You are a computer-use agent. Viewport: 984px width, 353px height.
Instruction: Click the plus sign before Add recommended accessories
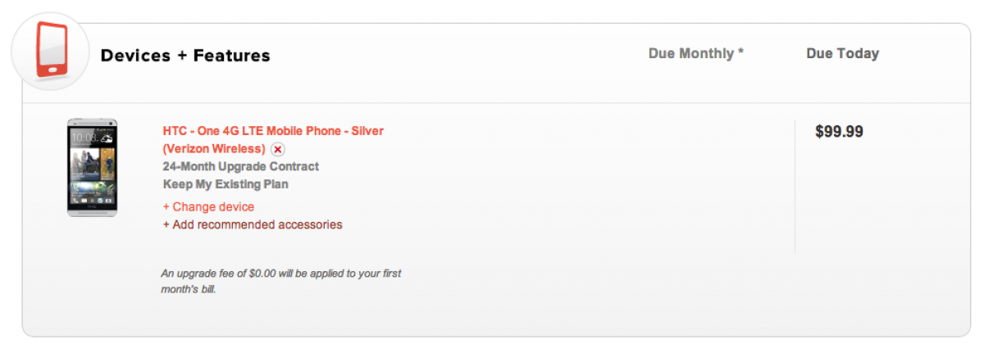click(x=166, y=224)
